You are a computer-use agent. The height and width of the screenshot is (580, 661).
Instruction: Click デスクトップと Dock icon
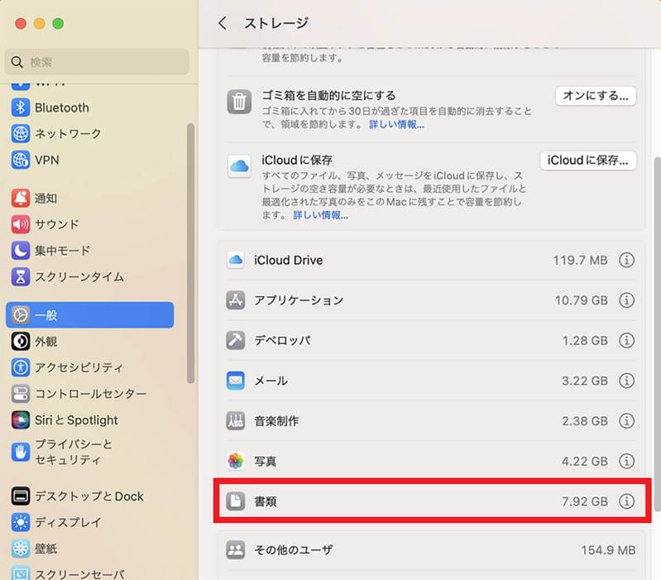coord(20,496)
